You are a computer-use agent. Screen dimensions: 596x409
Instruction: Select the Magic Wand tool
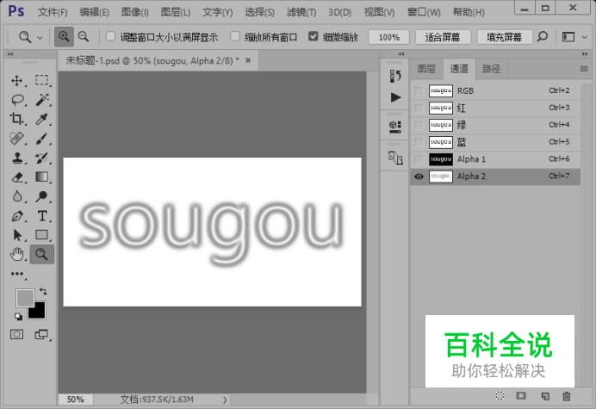(42, 100)
